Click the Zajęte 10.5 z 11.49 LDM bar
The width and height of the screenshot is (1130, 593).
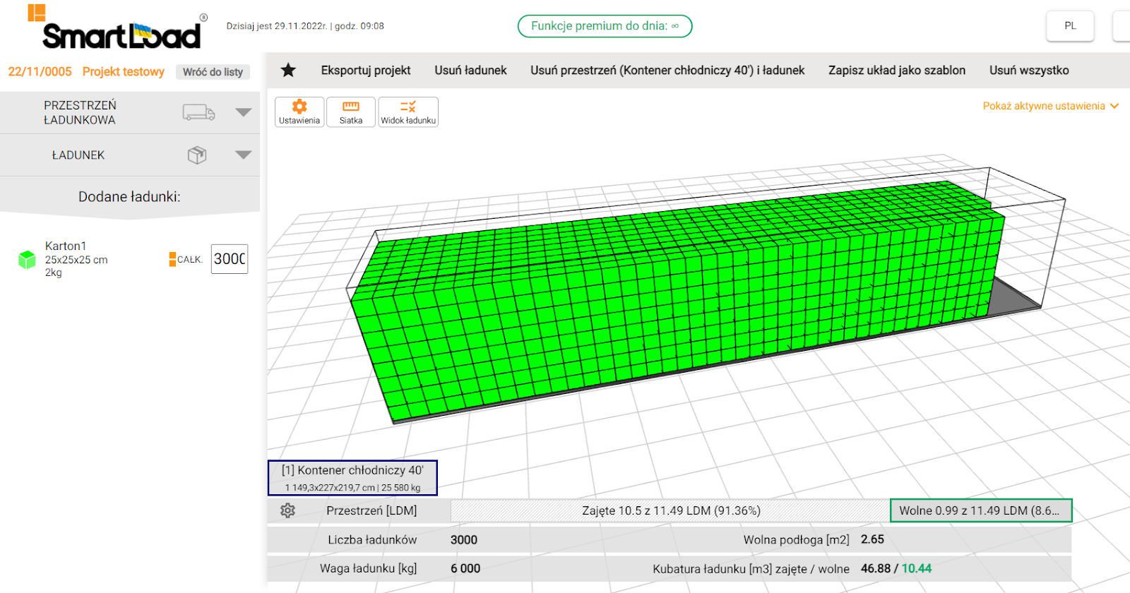click(670, 510)
